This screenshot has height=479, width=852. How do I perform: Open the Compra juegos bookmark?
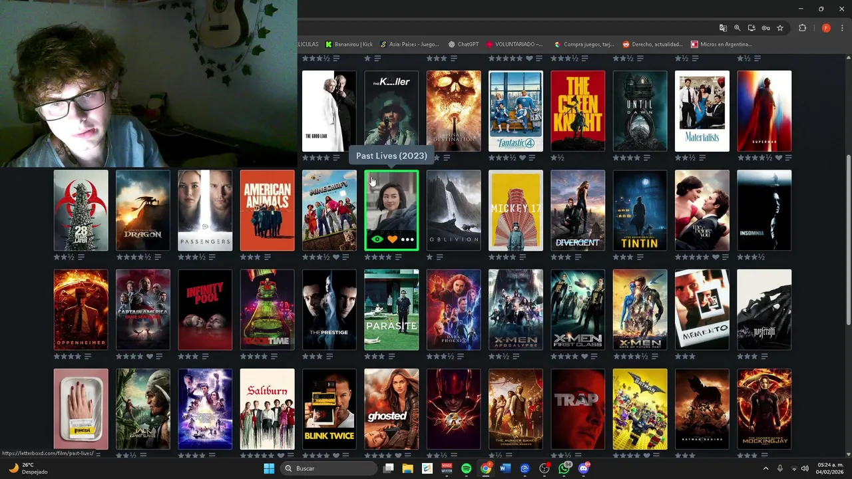(584, 45)
